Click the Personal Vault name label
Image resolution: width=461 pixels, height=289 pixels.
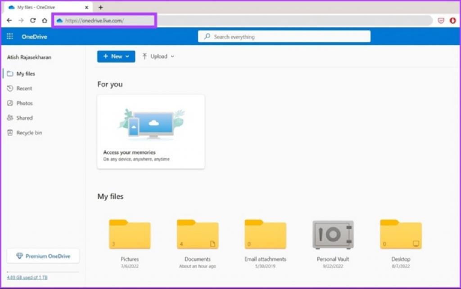(333, 259)
